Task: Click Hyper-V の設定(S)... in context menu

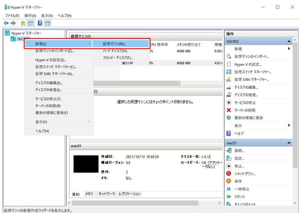Action: pos(50,60)
